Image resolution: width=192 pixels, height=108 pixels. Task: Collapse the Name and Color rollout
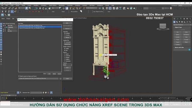tap(179, 47)
